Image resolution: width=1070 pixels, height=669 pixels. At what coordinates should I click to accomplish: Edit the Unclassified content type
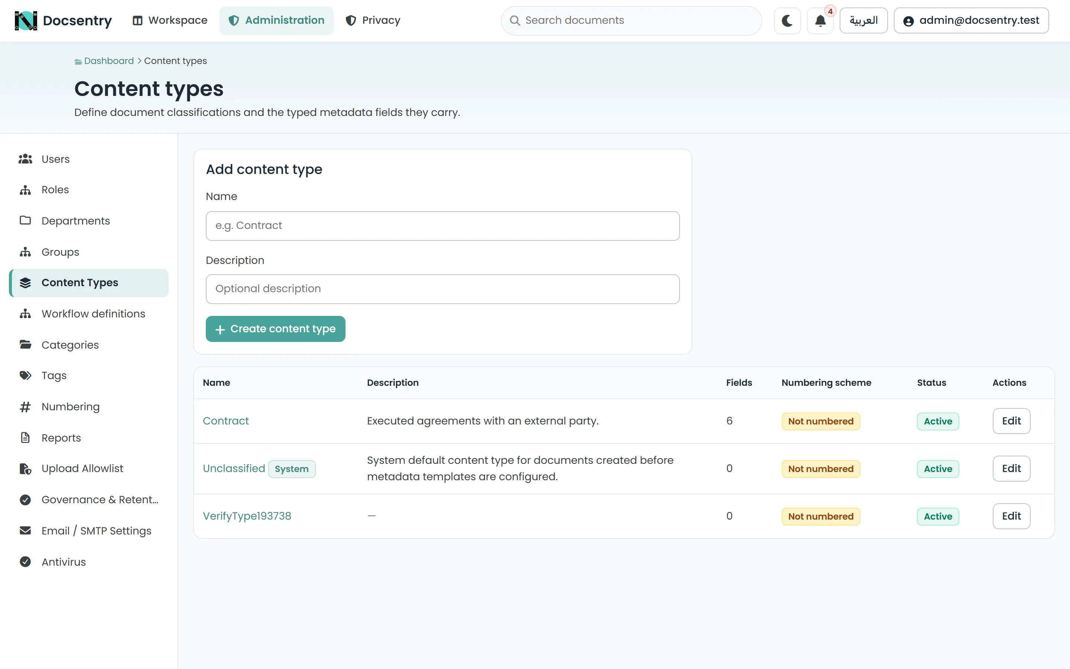coord(1011,469)
